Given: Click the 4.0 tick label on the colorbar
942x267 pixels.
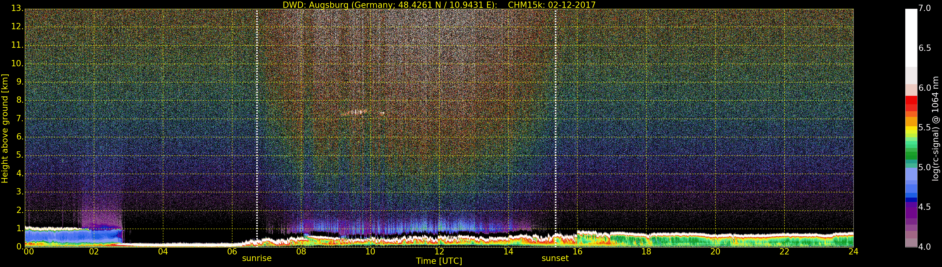Looking at the screenshot, I should point(924,247).
